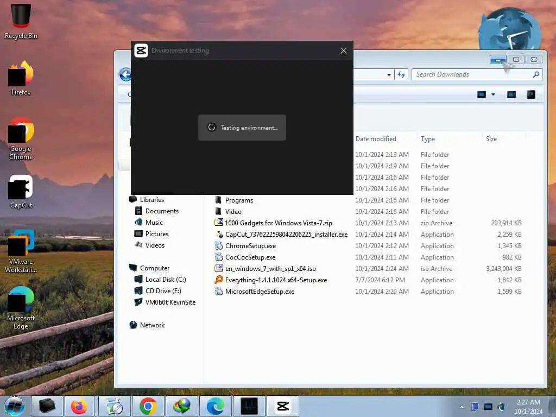Screen dimensions: 556x417
Task: Open Documents library
Action: tap(157, 211)
